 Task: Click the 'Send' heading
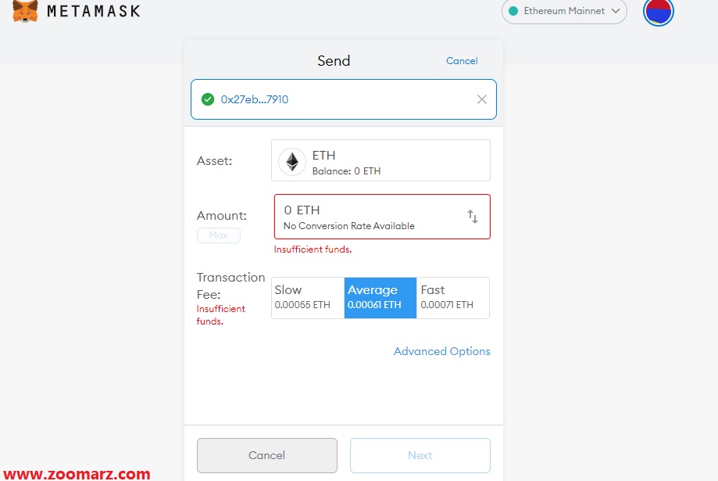pos(334,61)
